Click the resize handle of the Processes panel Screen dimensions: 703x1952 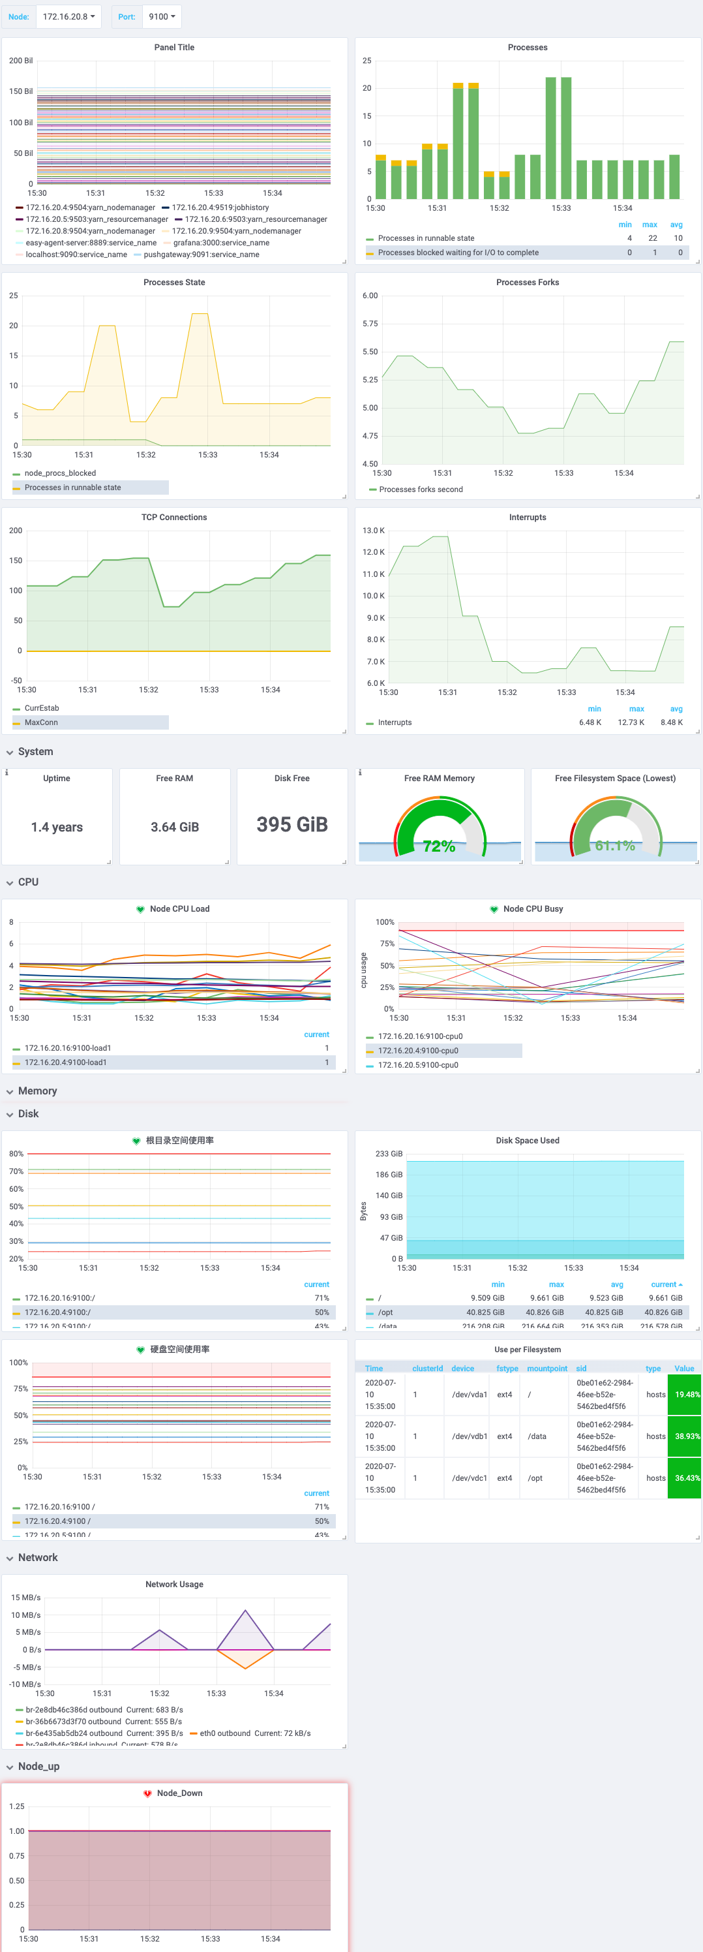pos(697,260)
